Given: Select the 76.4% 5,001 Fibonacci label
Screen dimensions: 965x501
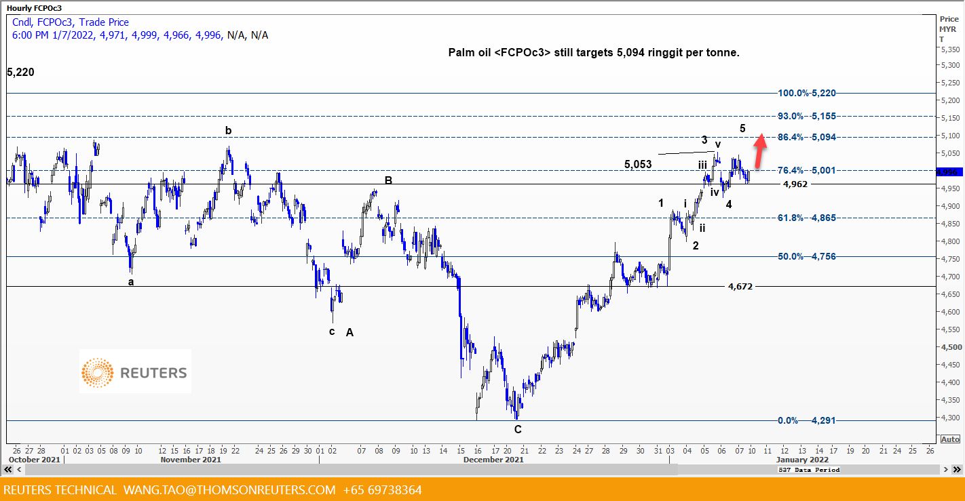Looking at the screenshot, I should [x=807, y=170].
